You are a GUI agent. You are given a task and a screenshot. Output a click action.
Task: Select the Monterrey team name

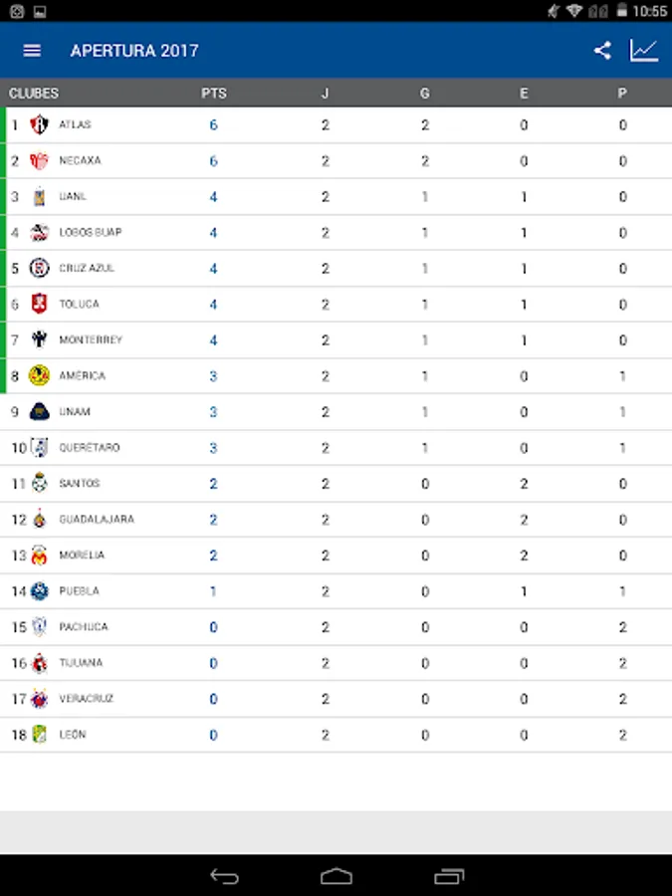[91, 340]
